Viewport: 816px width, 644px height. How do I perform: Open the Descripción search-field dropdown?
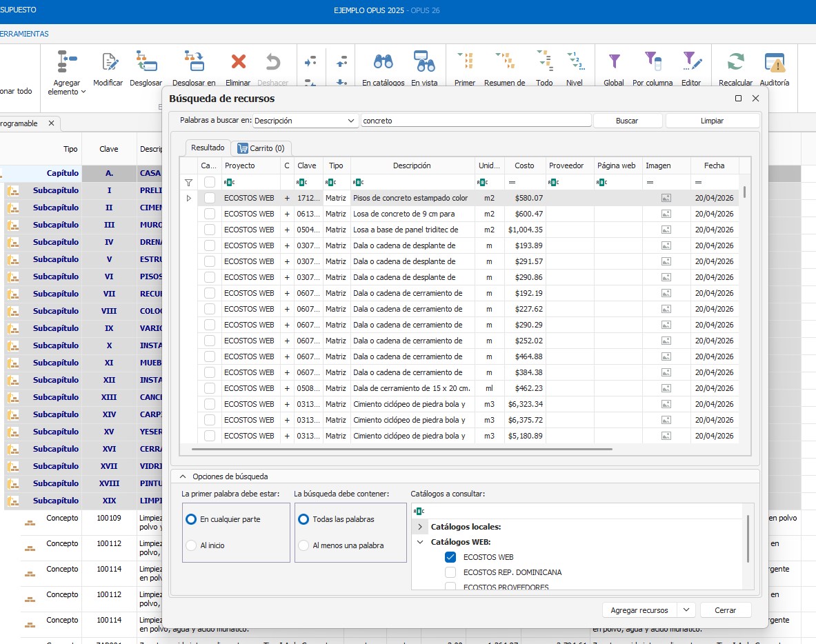(x=351, y=121)
